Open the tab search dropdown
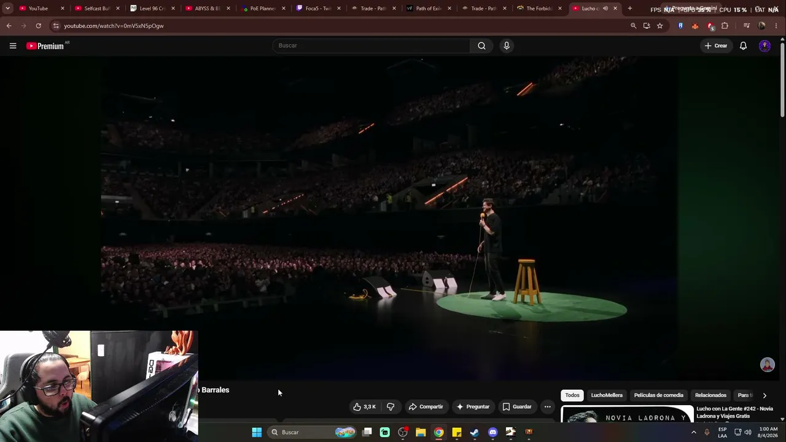The width and height of the screenshot is (786, 442). tap(7, 9)
